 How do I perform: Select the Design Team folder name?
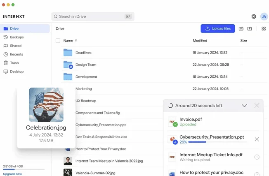pos(86,65)
